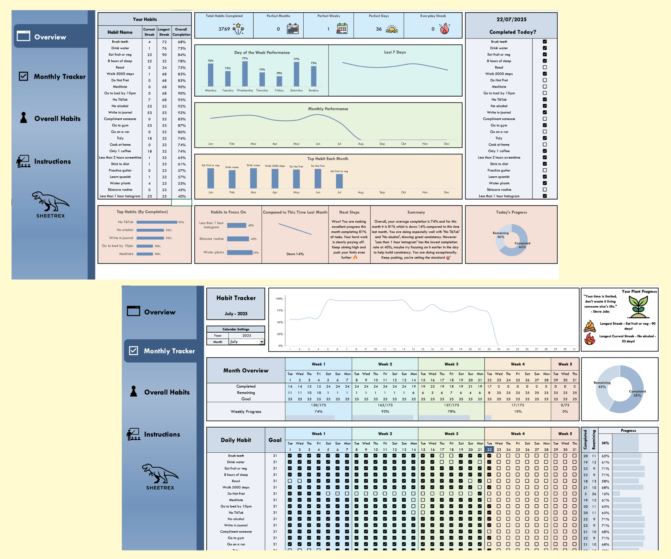Open Monthly Tracker from the top sidebar

52,77
